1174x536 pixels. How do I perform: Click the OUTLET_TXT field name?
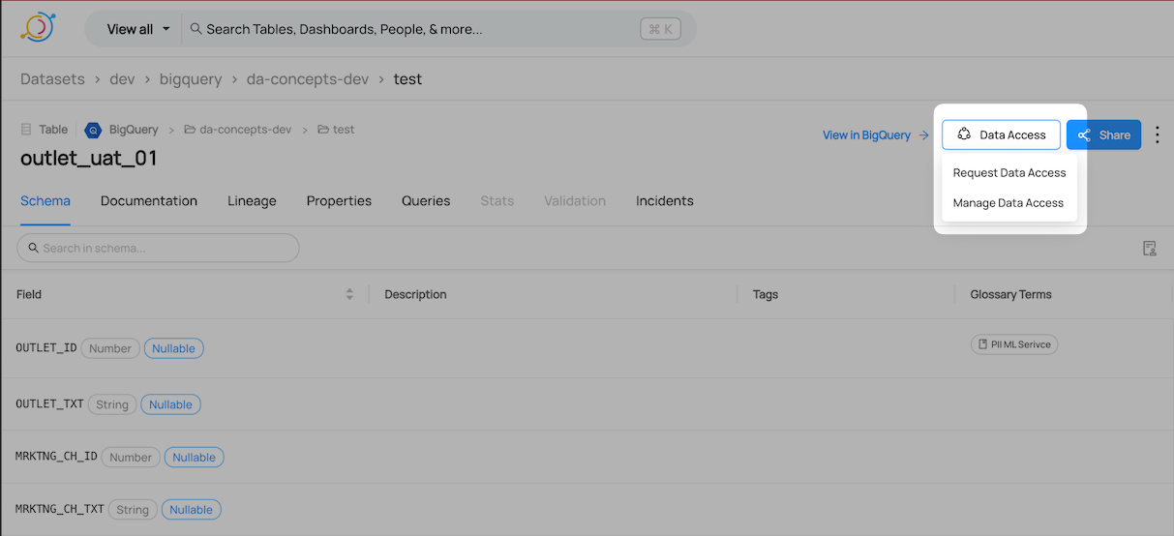[x=50, y=404]
